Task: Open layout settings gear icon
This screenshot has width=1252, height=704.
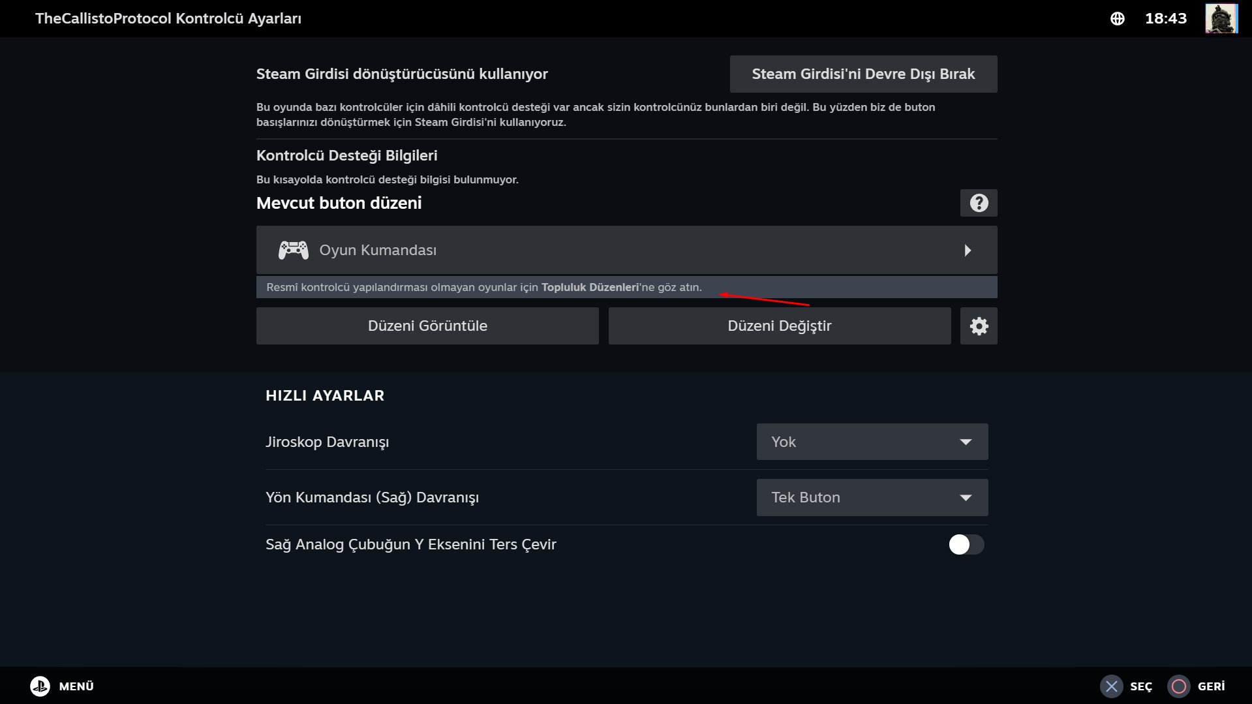Action: (x=978, y=326)
